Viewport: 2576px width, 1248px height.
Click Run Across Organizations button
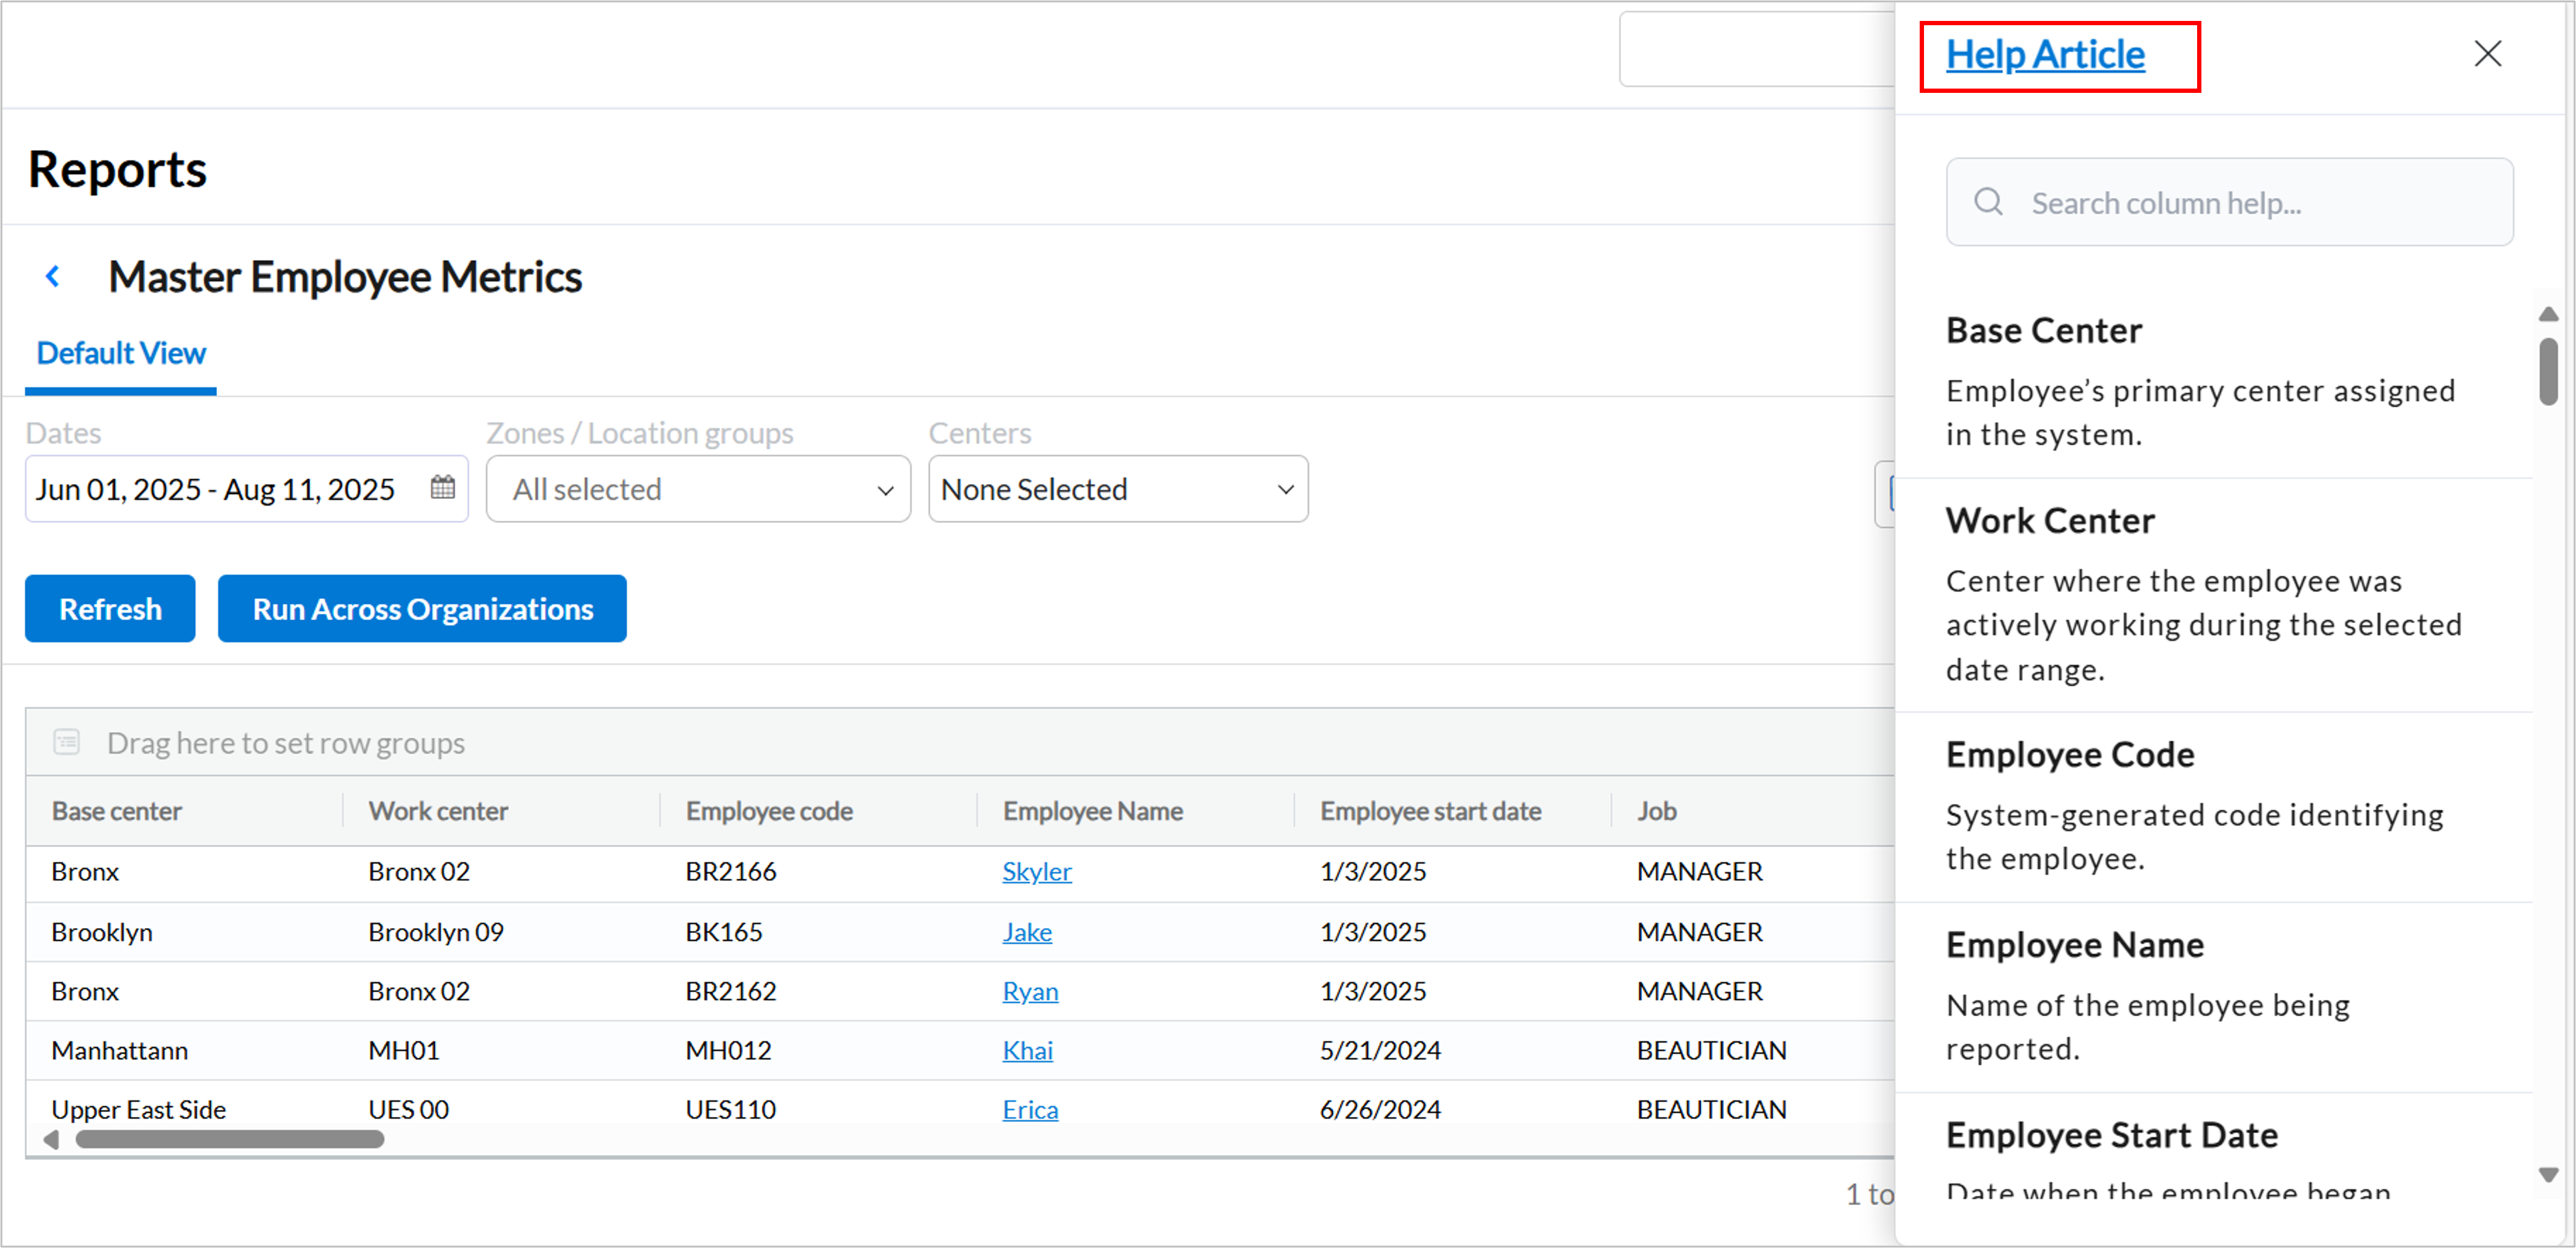pos(422,608)
